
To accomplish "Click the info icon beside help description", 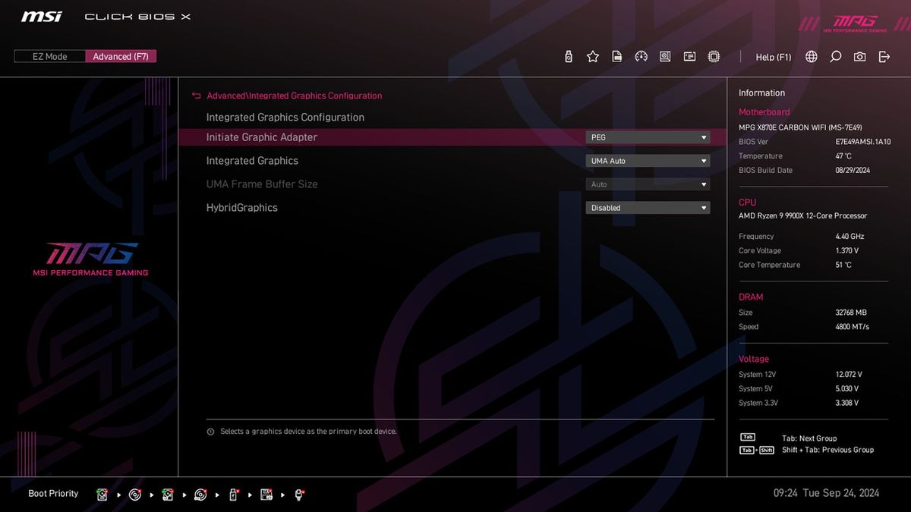I will coord(210,432).
